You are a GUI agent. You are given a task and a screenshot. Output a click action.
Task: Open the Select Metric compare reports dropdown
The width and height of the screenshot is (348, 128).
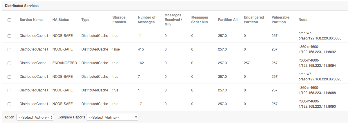[112, 117]
